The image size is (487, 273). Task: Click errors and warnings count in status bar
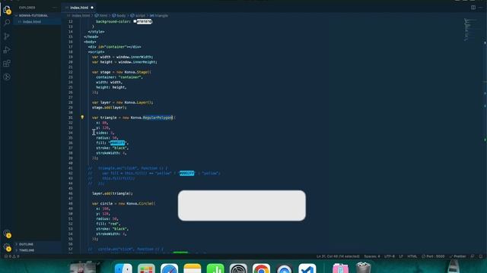[x=12, y=256]
